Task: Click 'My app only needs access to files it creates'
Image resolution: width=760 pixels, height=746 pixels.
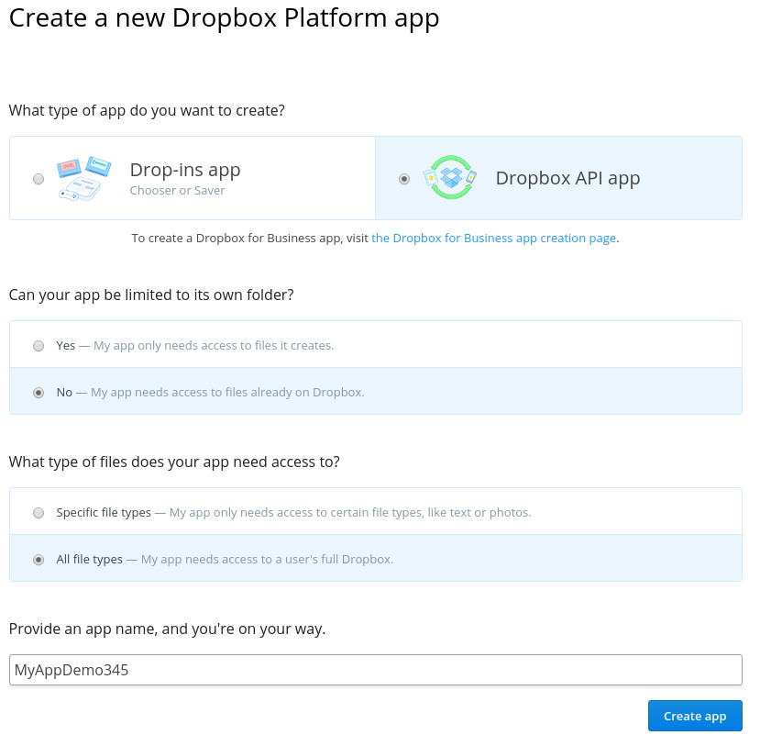Action: click(214, 346)
